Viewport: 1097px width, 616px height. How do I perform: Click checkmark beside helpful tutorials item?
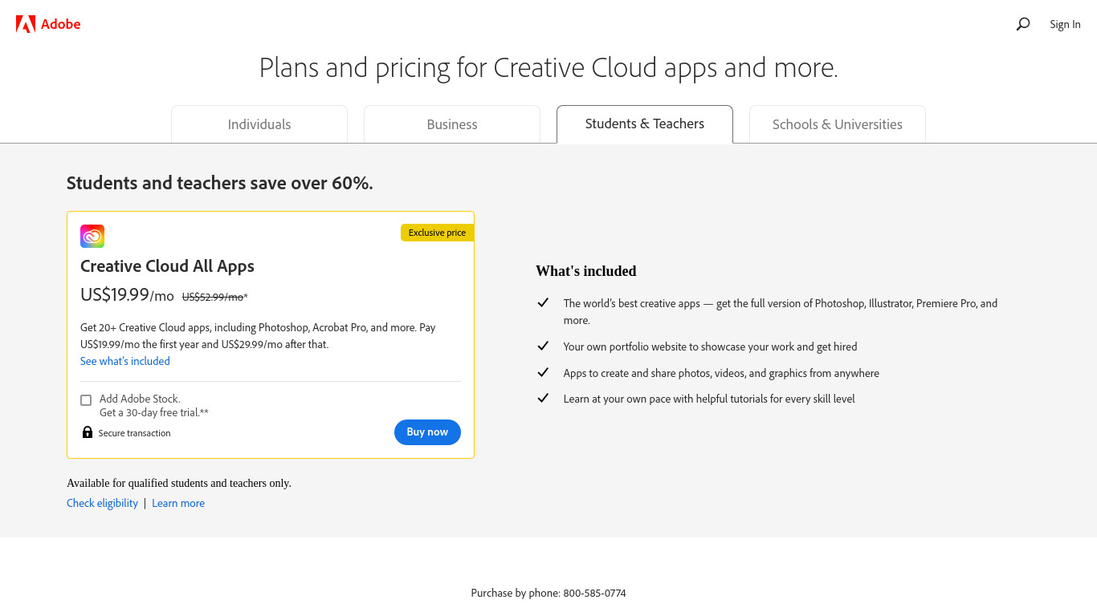pos(543,398)
